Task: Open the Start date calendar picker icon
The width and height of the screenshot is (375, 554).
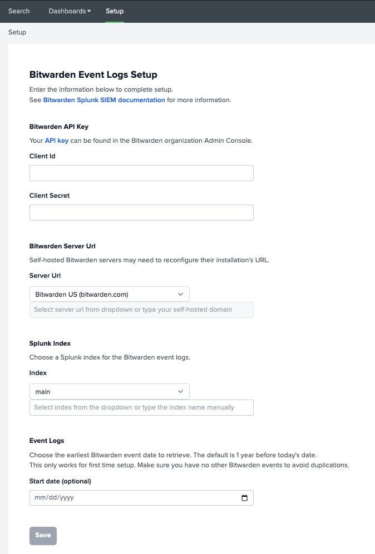Action: point(244,498)
